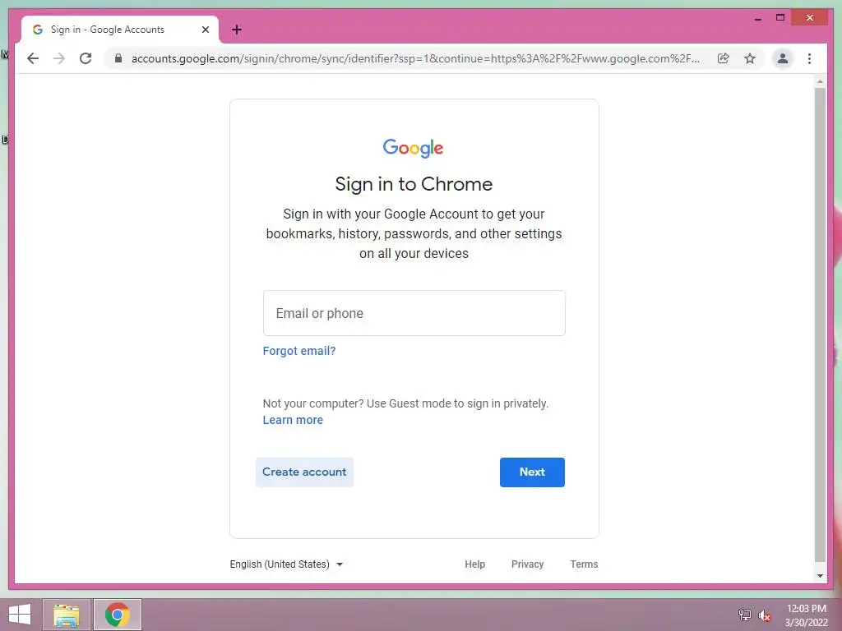Click the scrollbar up arrow

tap(820, 81)
